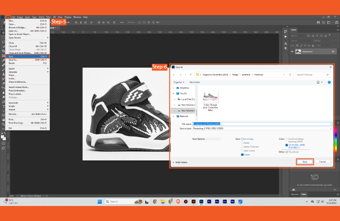Choose Save As... from the File menu
This screenshot has height=221, width=340.
click(x=12, y=60)
